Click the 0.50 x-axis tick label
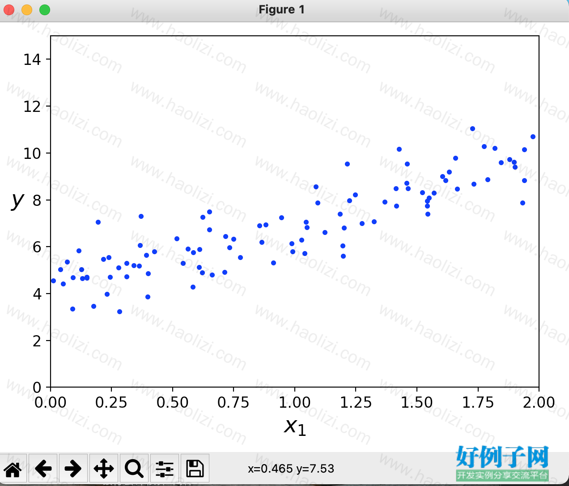Image resolution: width=569 pixels, height=486 pixels. (173, 402)
